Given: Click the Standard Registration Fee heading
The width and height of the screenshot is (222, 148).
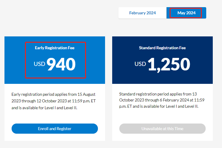Looking at the screenshot, I should 162,48.
